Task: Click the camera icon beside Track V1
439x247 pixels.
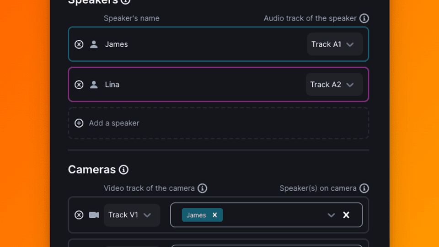Action: click(94, 215)
